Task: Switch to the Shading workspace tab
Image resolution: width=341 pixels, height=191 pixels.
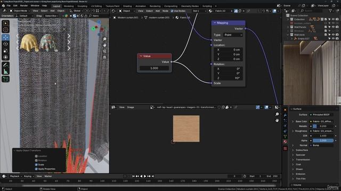Action: pos(127,6)
